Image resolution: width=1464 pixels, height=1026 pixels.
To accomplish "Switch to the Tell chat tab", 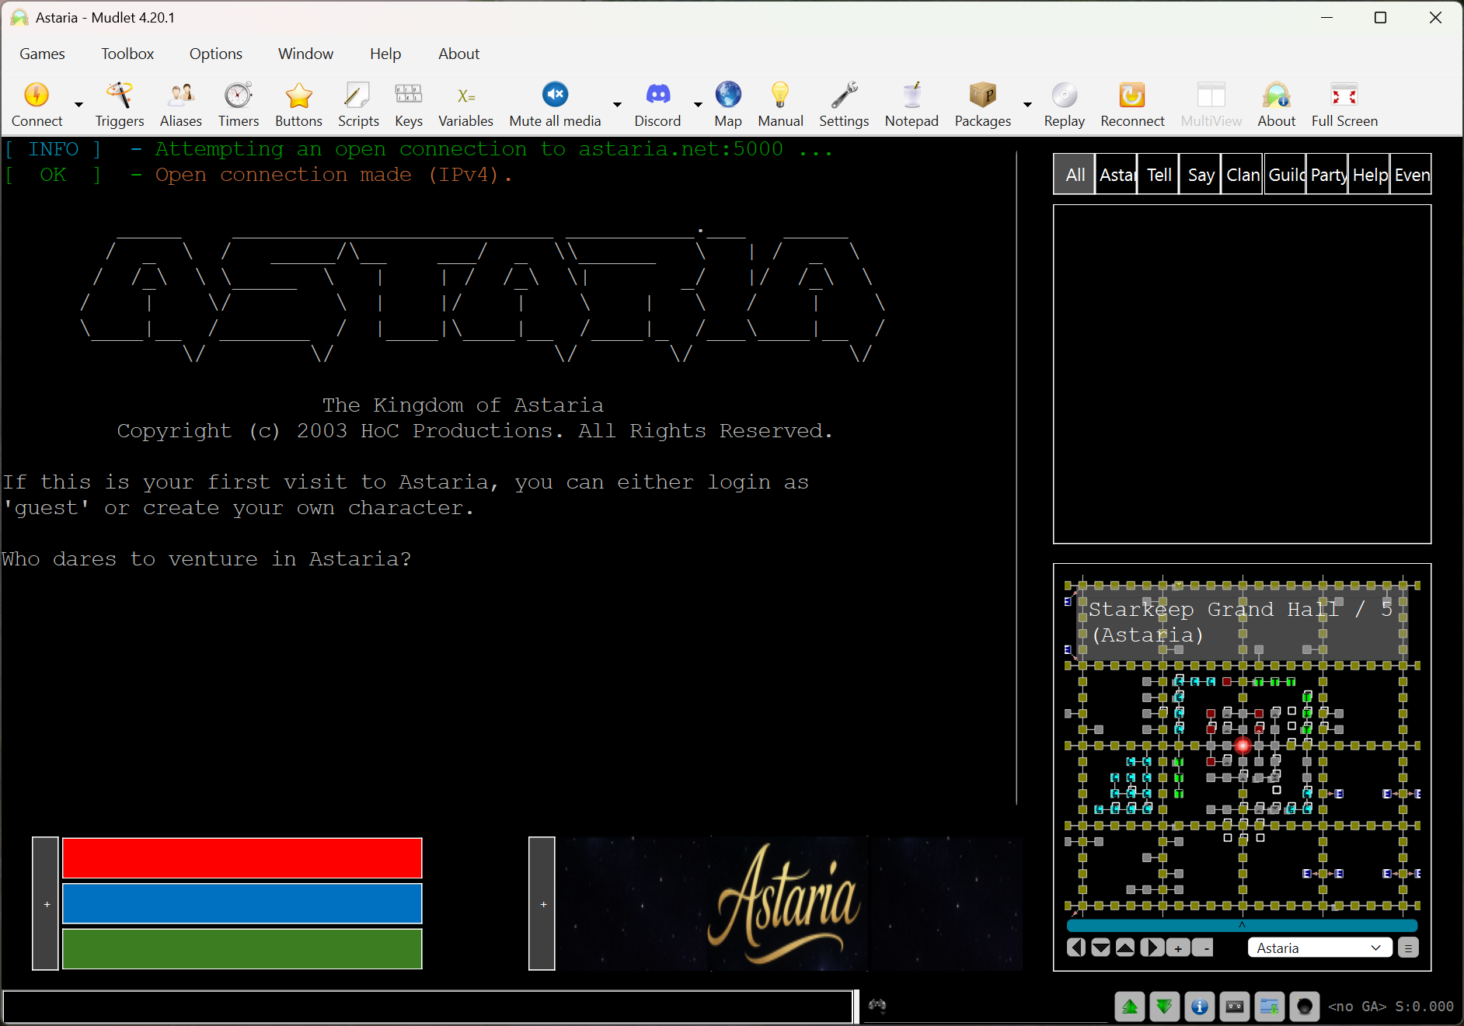I will point(1159,175).
